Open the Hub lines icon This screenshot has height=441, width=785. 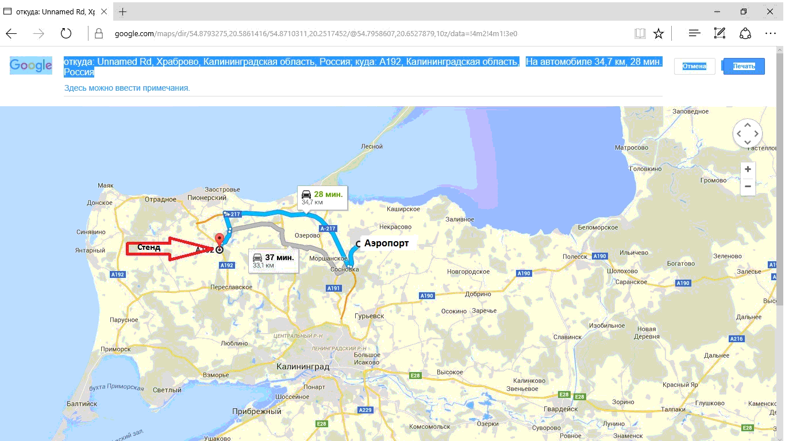pyautogui.click(x=694, y=33)
